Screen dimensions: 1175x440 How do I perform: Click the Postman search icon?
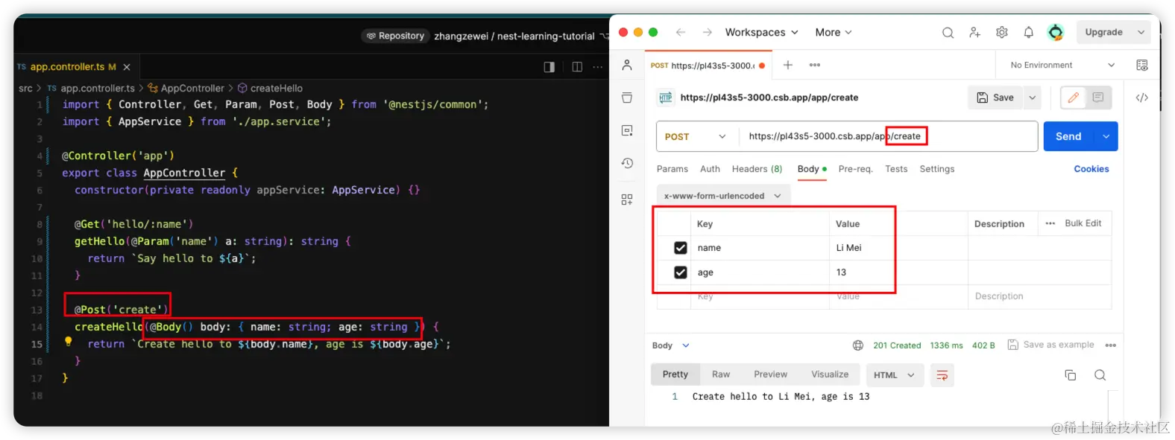(x=948, y=33)
